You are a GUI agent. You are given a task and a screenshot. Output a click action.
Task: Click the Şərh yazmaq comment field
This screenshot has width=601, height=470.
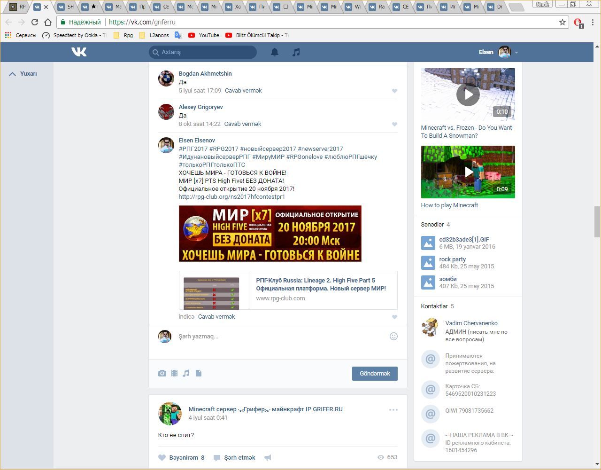tap(282, 337)
